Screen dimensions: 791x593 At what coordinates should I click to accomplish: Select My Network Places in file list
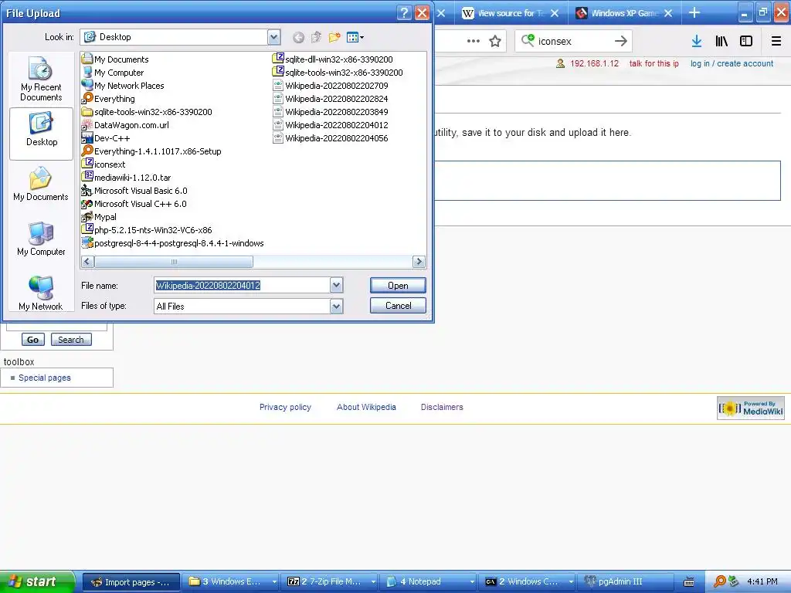[123, 86]
